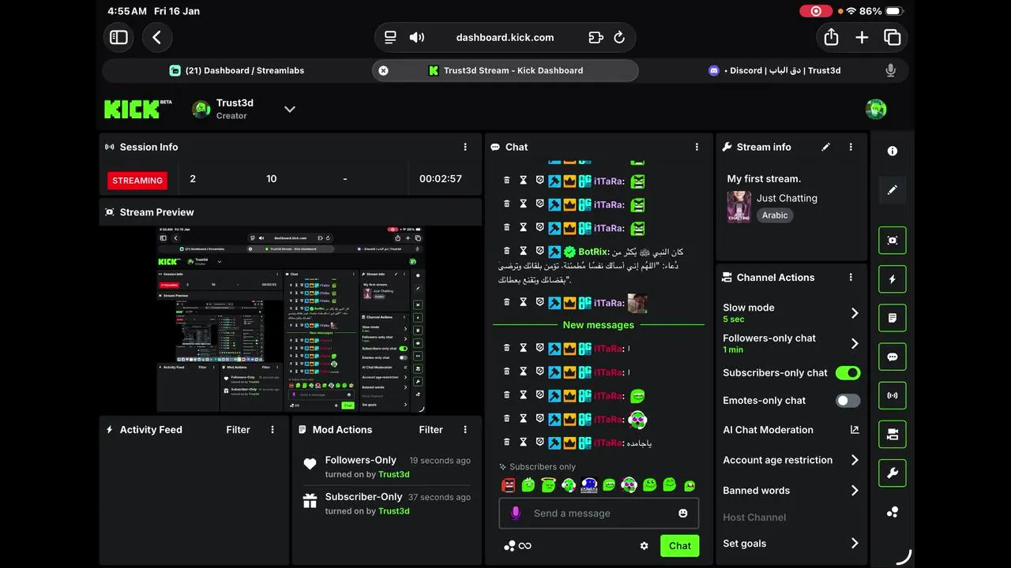Image resolution: width=1011 pixels, height=568 pixels.
Task: Open Activity Feed Filter dropdown
Action: 238,430
